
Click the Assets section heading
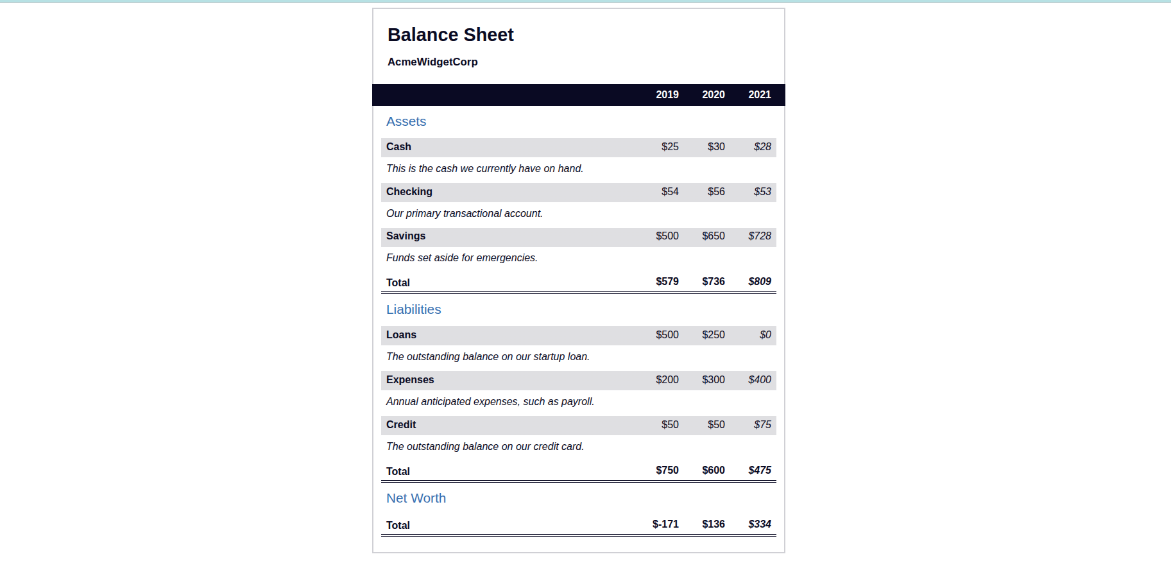(x=406, y=121)
